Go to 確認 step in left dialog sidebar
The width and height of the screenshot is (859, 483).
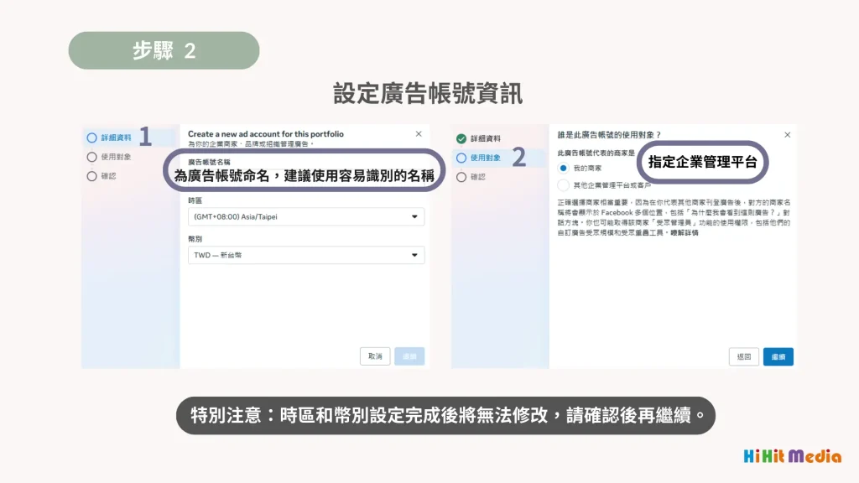(x=92, y=176)
